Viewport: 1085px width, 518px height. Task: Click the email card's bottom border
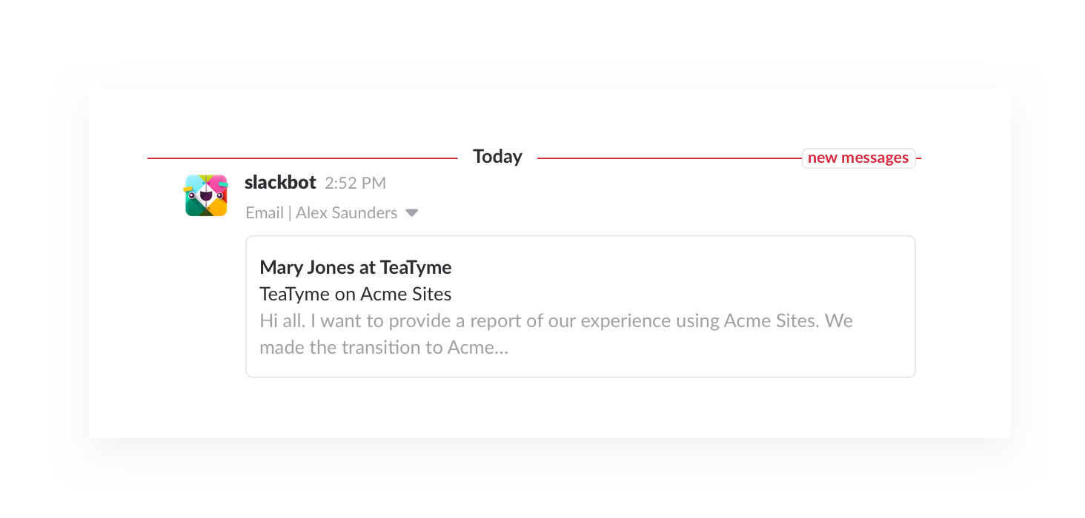(x=580, y=377)
